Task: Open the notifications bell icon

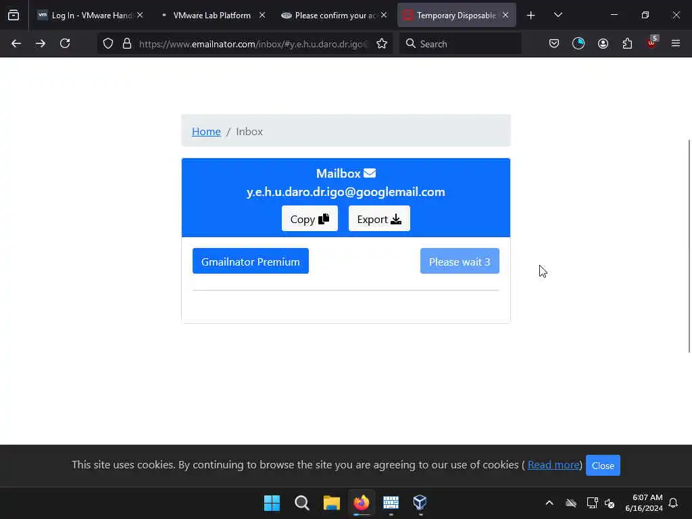Action: pos(673,503)
